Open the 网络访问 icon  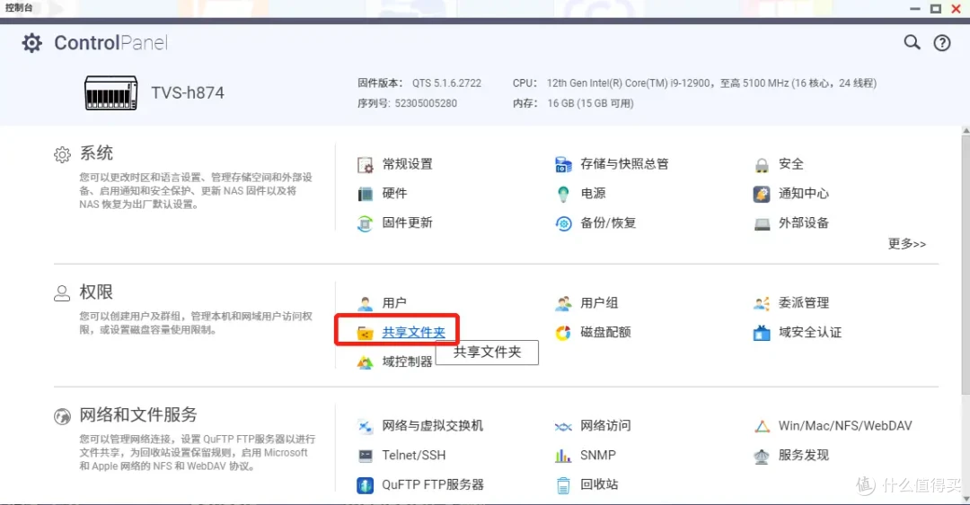pyautogui.click(x=563, y=426)
